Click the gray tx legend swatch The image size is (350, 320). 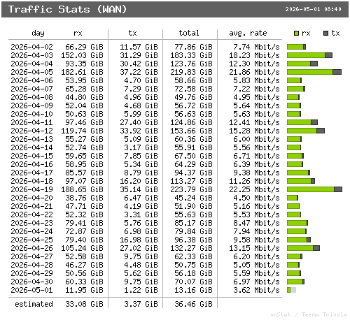326,34
